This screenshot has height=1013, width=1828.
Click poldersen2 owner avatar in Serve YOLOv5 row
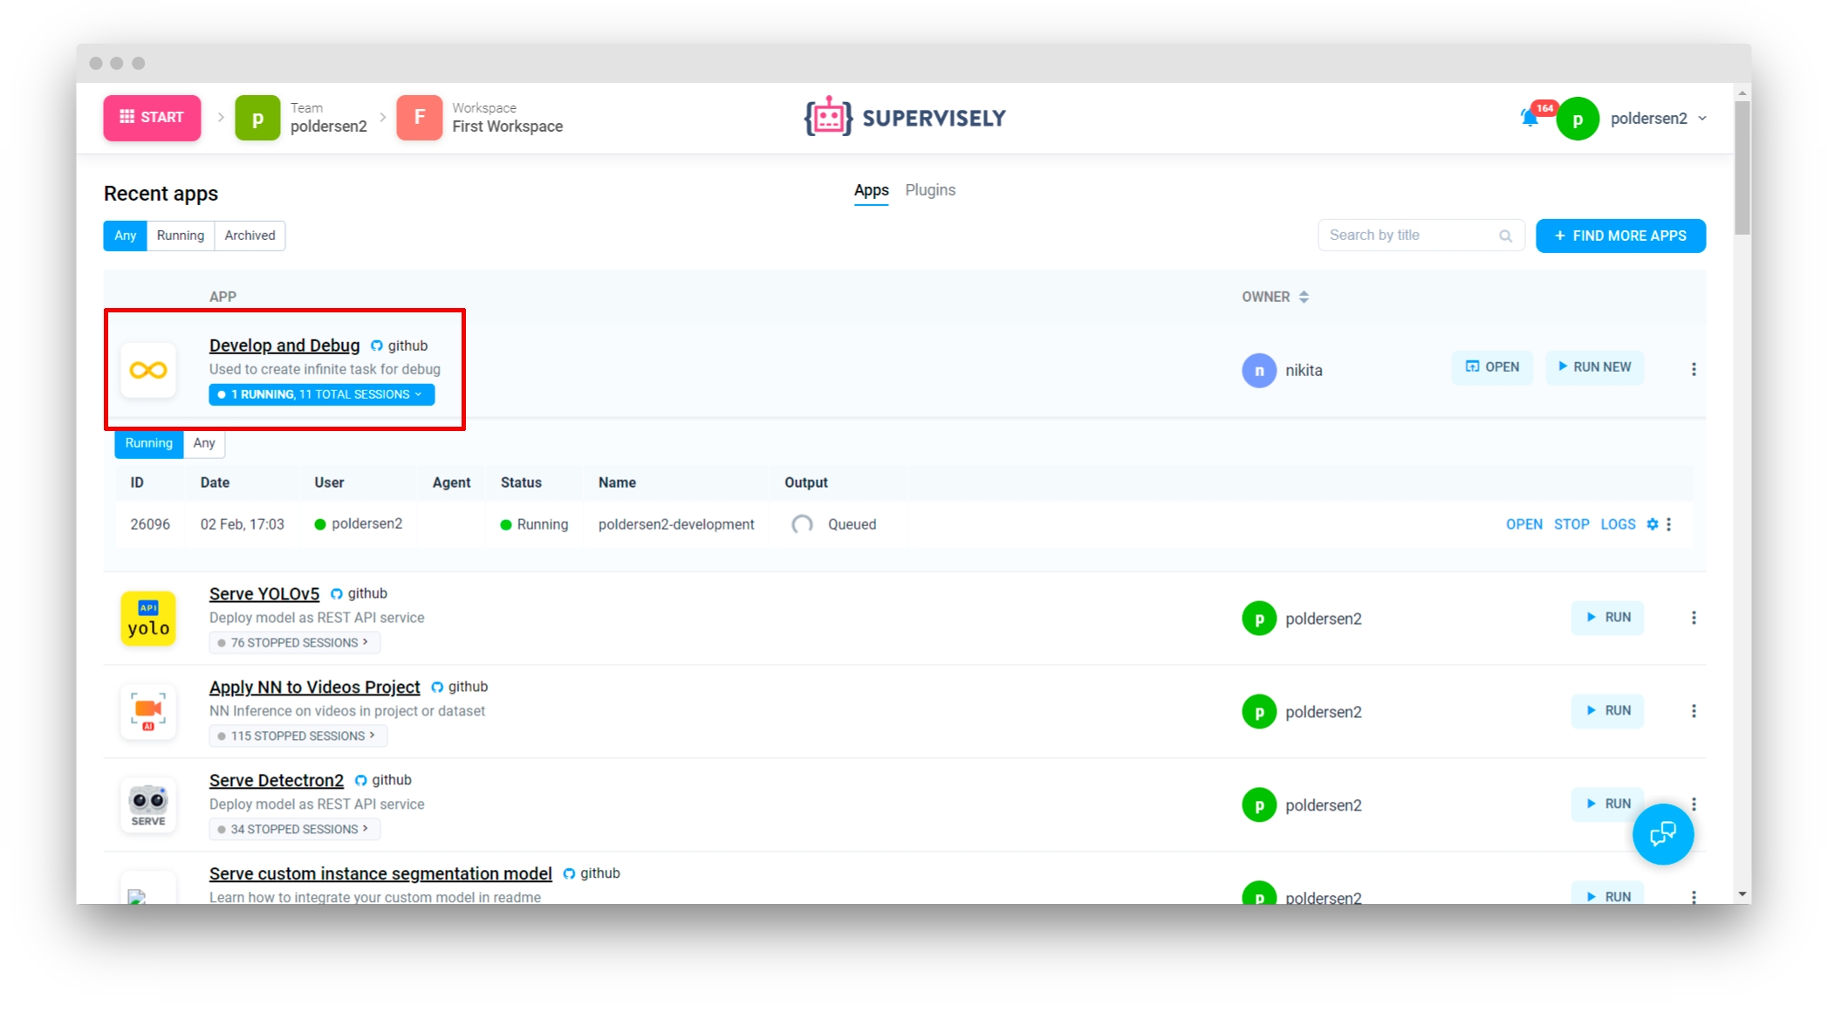1259,619
